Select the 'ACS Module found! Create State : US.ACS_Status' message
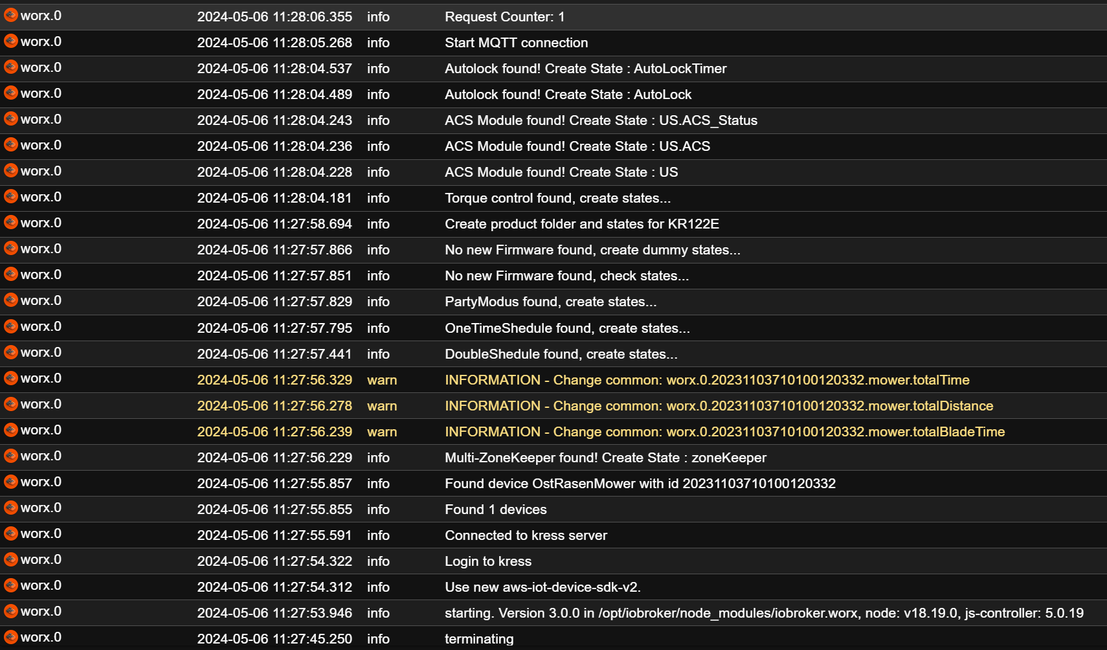 601,120
